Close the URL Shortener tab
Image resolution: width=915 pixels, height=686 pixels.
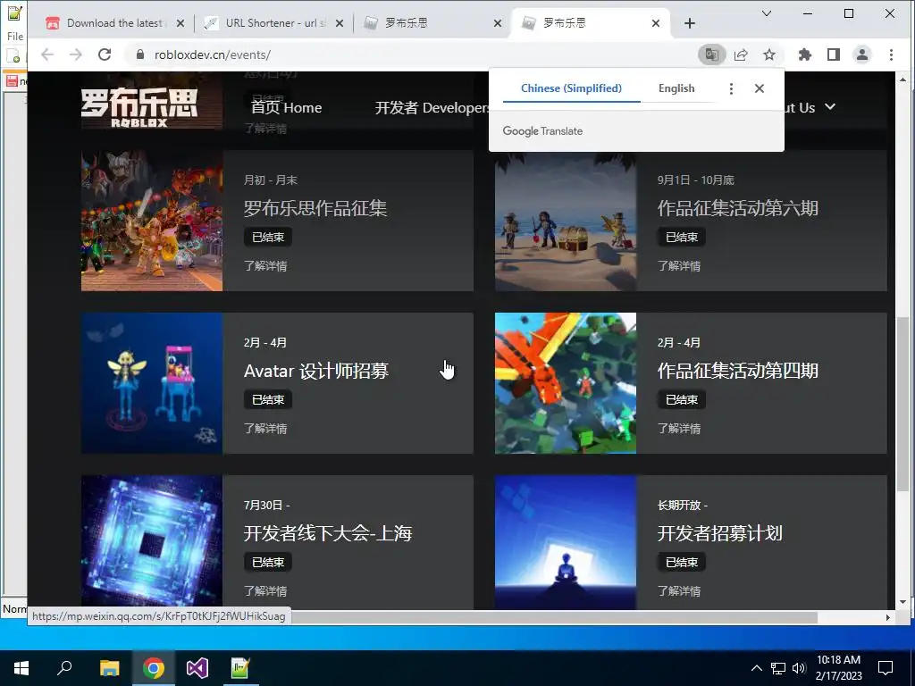[x=340, y=23]
